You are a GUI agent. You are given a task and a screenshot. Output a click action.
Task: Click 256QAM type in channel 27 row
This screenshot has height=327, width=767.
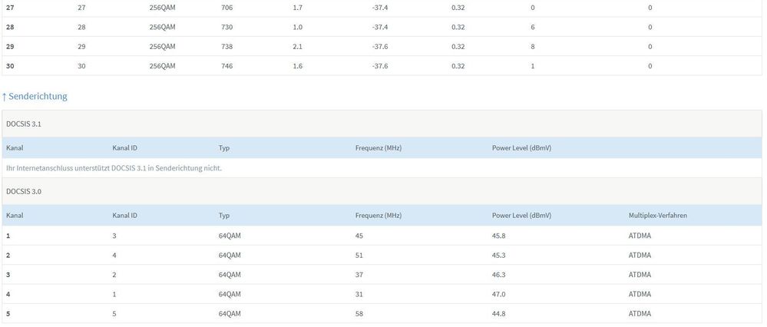(x=163, y=8)
